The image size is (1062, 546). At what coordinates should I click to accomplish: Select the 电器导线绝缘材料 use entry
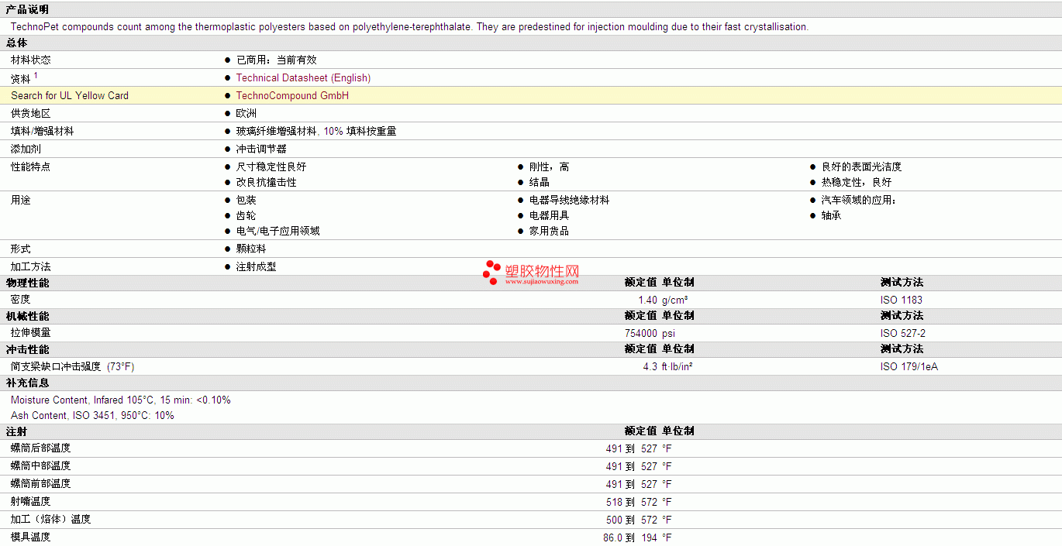click(x=569, y=200)
